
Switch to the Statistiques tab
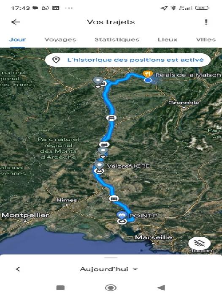[x=117, y=40]
